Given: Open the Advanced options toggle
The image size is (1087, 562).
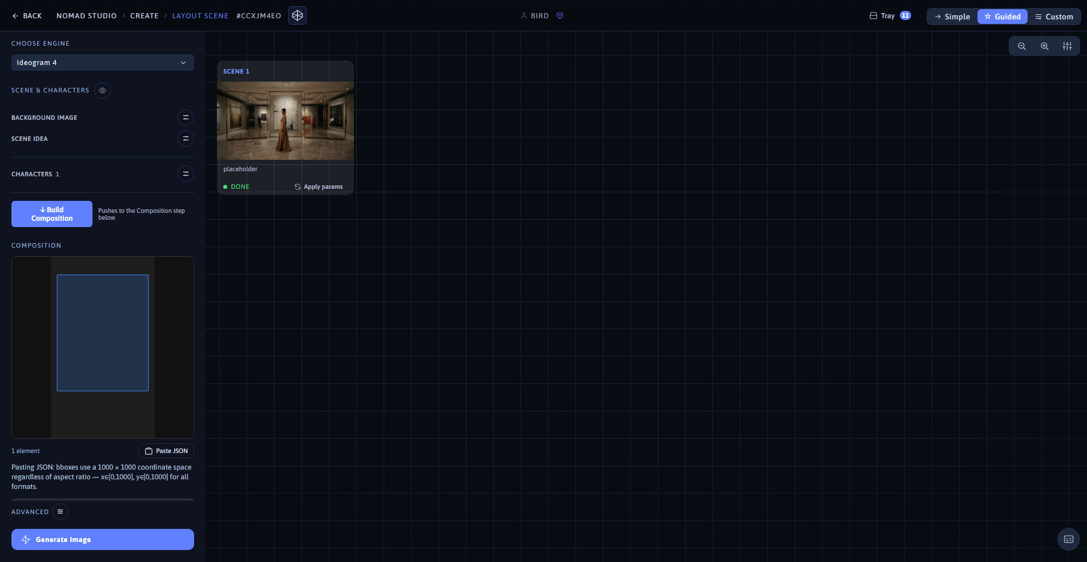Looking at the screenshot, I should [60, 512].
